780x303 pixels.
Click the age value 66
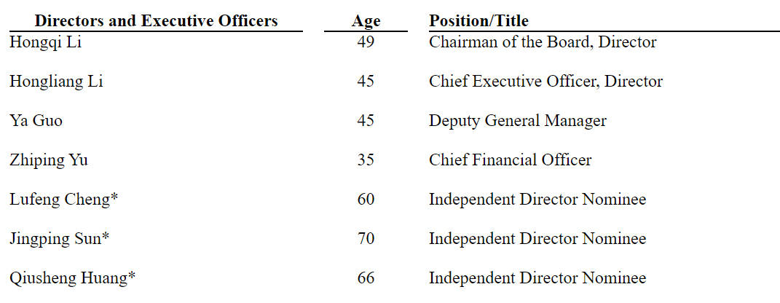pyautogui.click(x=366, y=278)
